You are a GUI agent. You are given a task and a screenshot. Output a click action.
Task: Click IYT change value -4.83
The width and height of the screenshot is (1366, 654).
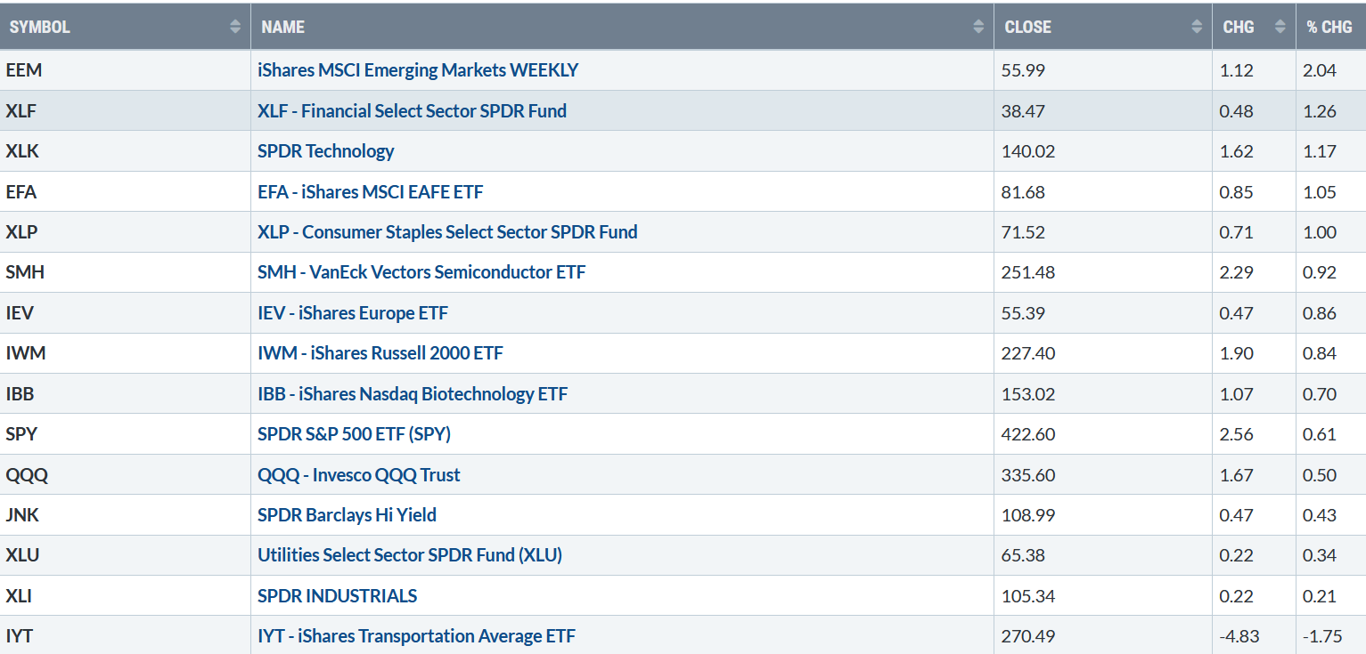pyautogui.click(x=1239, y=636)
